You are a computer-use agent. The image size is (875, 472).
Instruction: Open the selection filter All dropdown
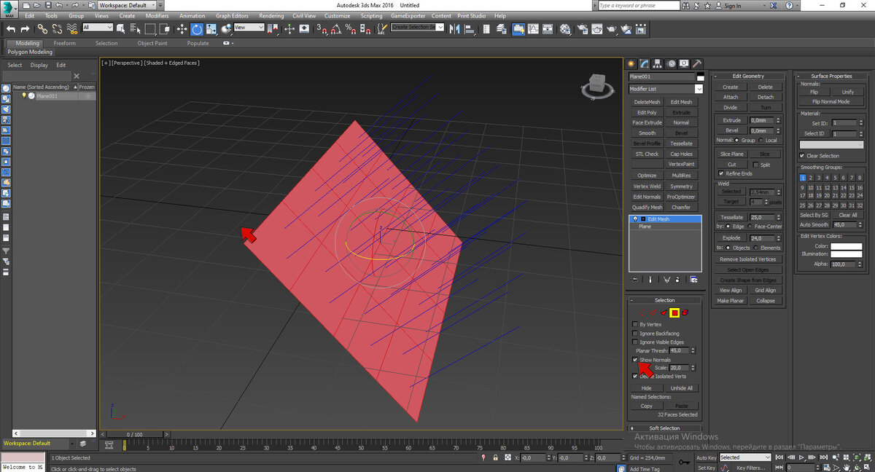tap(98, 28)
